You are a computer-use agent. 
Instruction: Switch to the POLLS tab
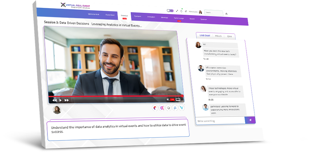coord(218,36)
